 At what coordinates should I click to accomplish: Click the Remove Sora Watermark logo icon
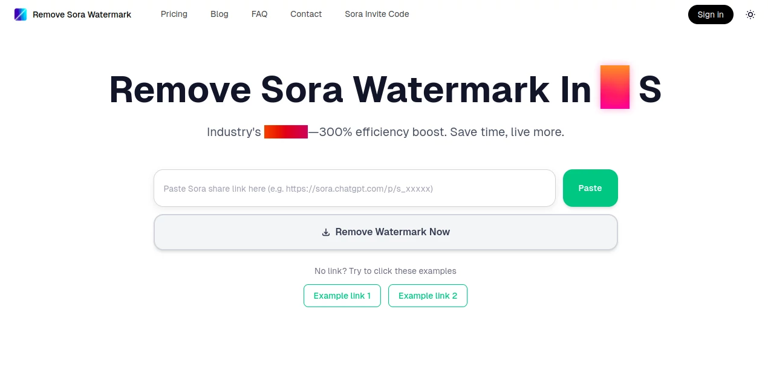(20, 14)
